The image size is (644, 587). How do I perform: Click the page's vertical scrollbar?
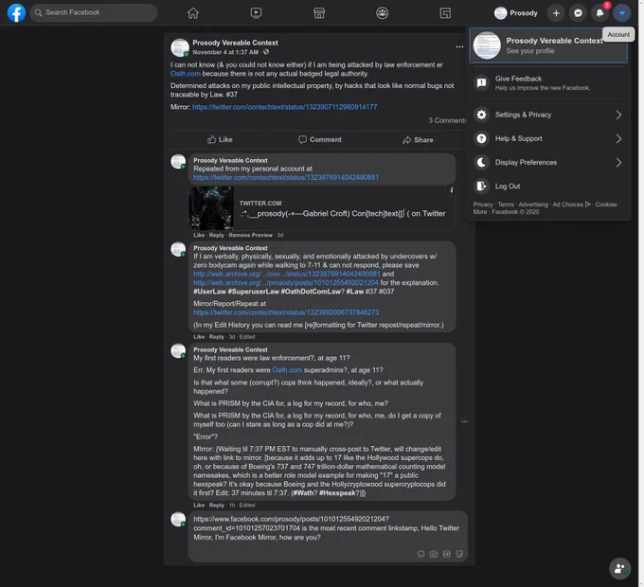(641, 293)
